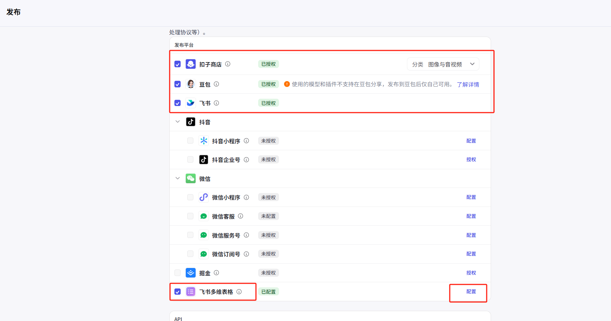The width and height of the screenshot is (611, 321).
Task: Click the 飞书多维表格 purple icon
Action: click(x=191, y=292)
